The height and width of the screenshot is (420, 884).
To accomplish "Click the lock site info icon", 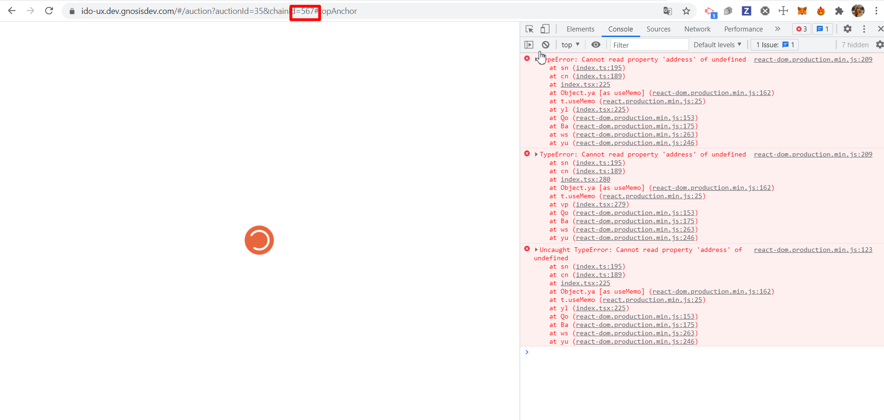I will pyautogui.click(x=72, y=11).
